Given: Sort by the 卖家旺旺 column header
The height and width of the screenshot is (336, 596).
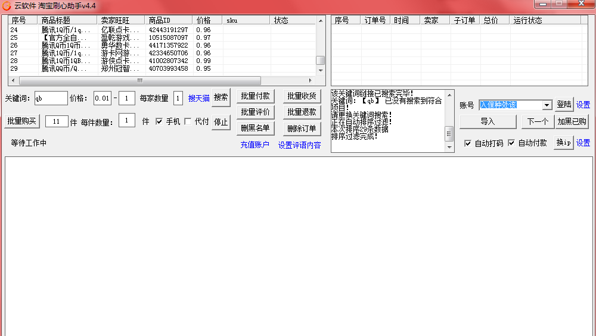Looking at the screenshot, I should [121, 20].
